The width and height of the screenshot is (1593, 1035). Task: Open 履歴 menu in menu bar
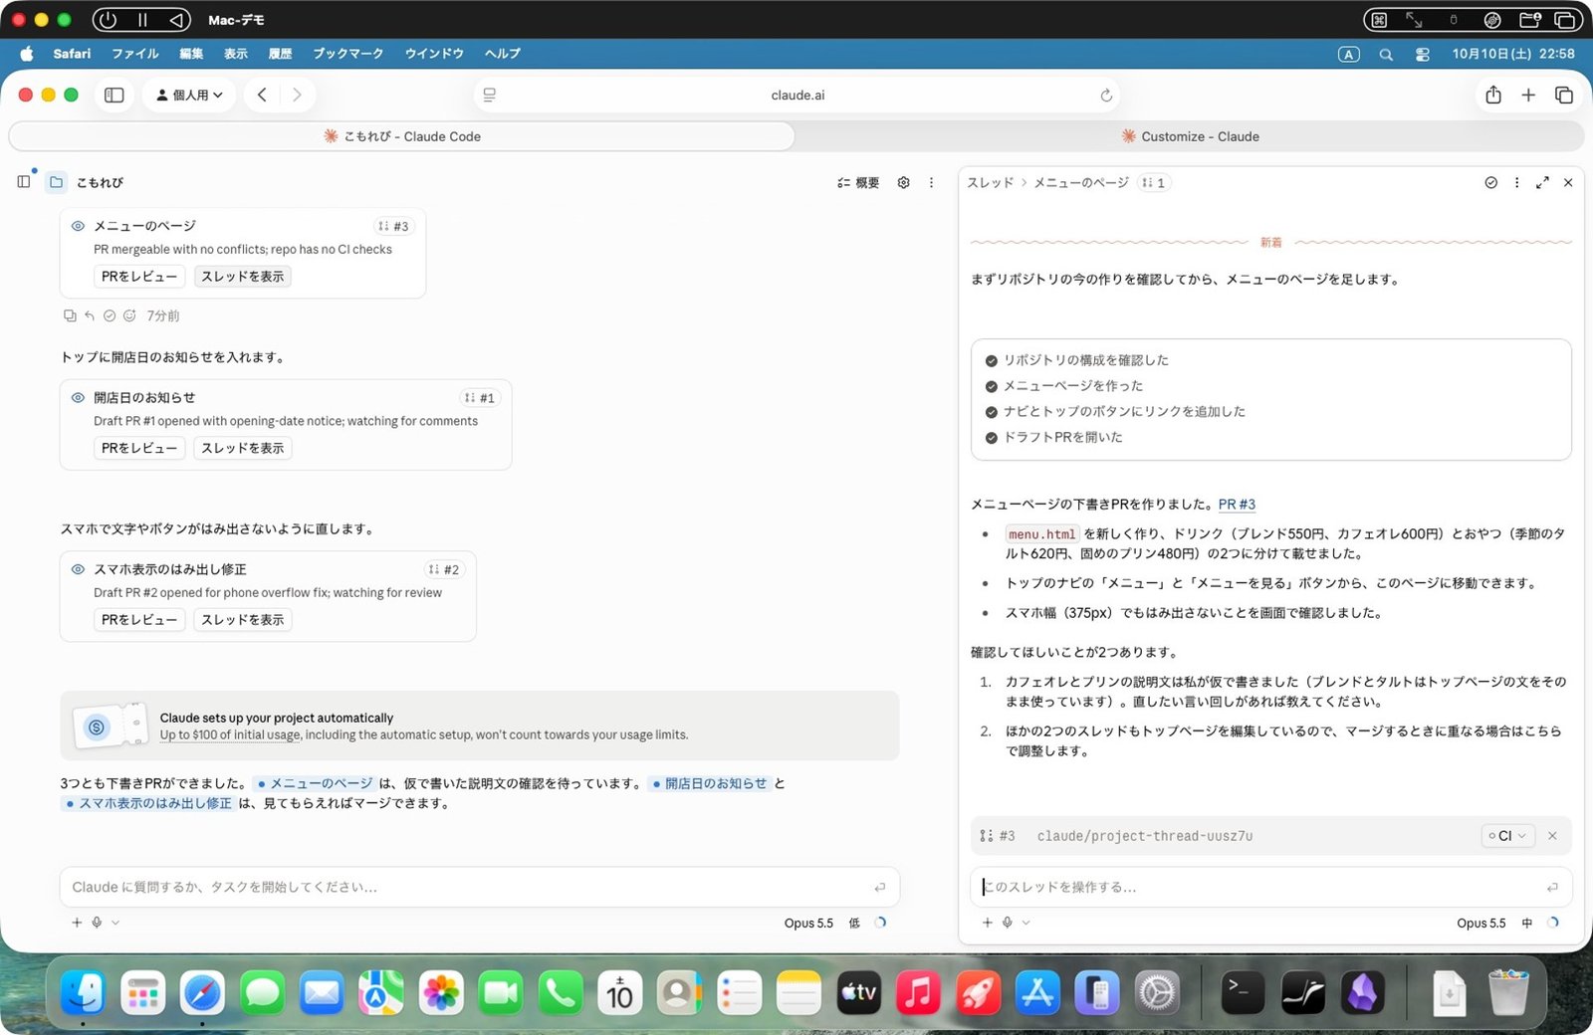[x=280, y=54]
